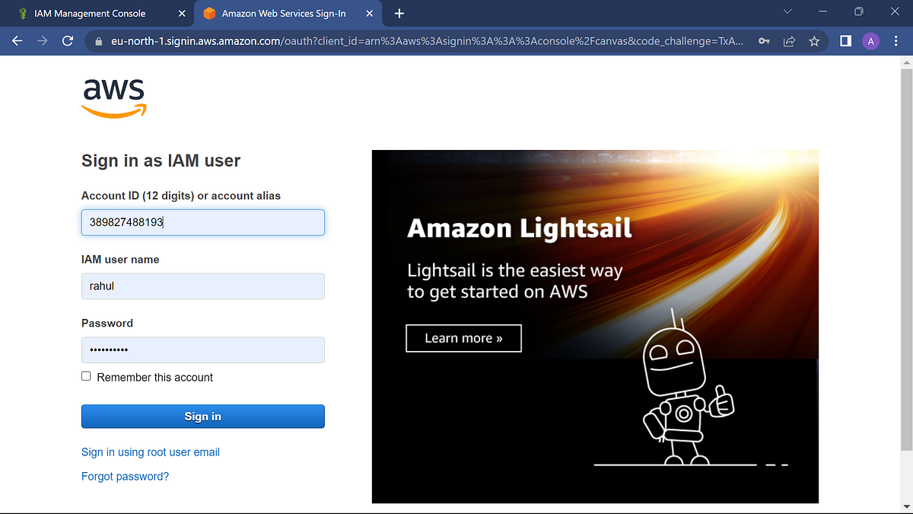The width and height of the screenshot is (913, 514).
Task: Switch to the IAM Management Console tab
Action: click(91, 13)
